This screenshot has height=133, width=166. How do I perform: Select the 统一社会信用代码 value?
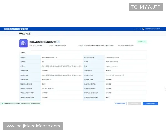112,57
